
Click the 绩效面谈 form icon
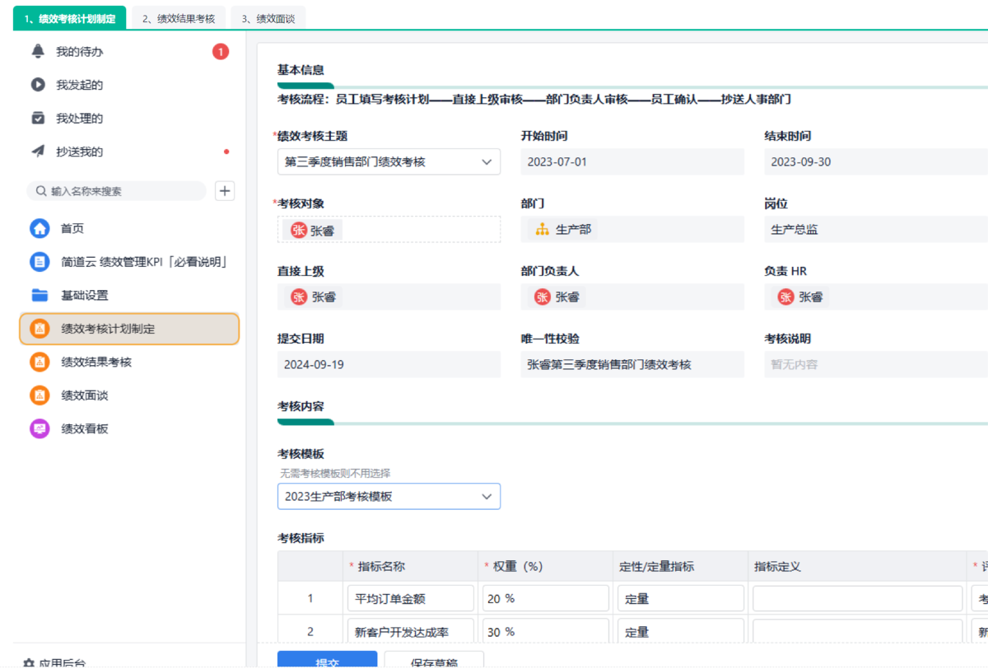point(40,395)
